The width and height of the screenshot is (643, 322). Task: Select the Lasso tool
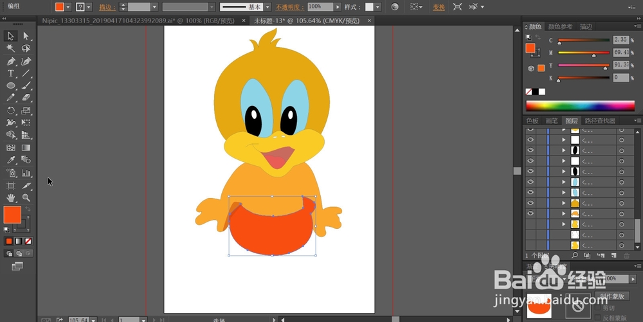(x=26, y=48)
